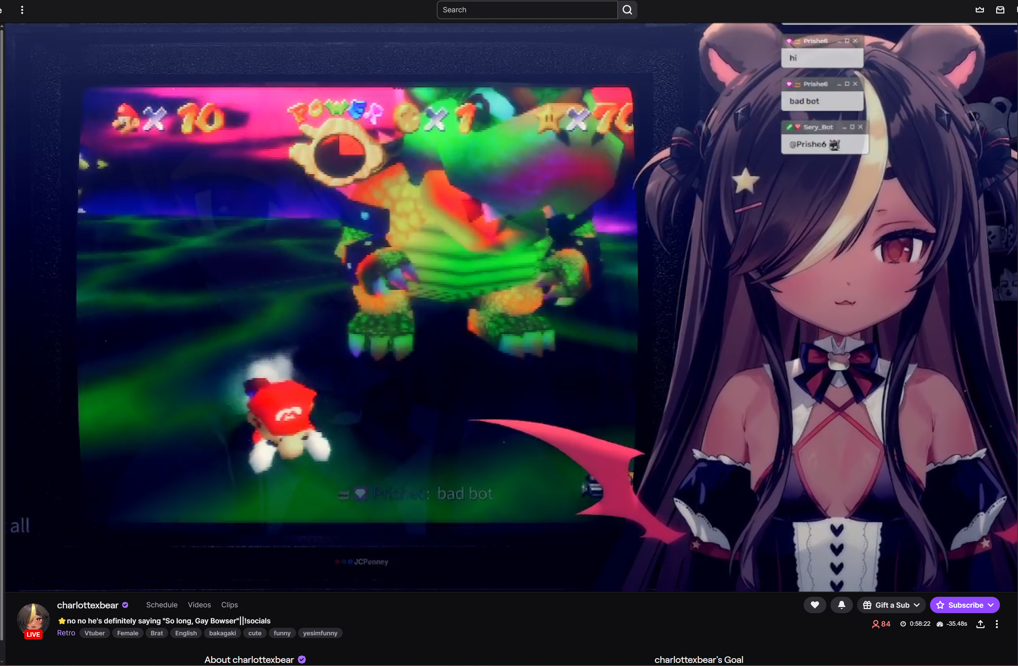This screenshot has height=666, width=1018.
Task: Open charlottexbear channel name link
Action: click(88, 605)
